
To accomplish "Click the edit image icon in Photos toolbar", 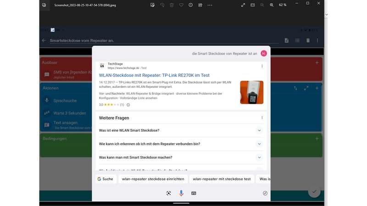I will pos(152,5).
